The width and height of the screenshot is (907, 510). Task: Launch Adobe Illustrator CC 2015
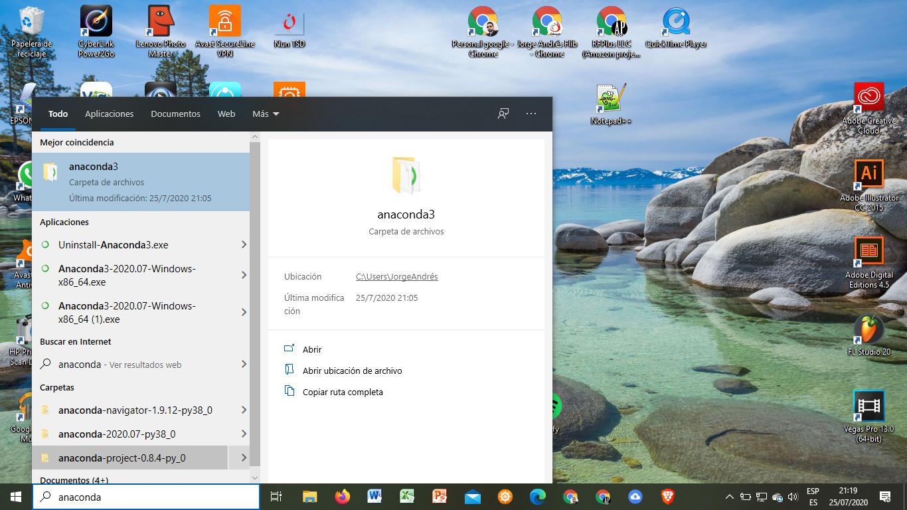click(868, 185)
